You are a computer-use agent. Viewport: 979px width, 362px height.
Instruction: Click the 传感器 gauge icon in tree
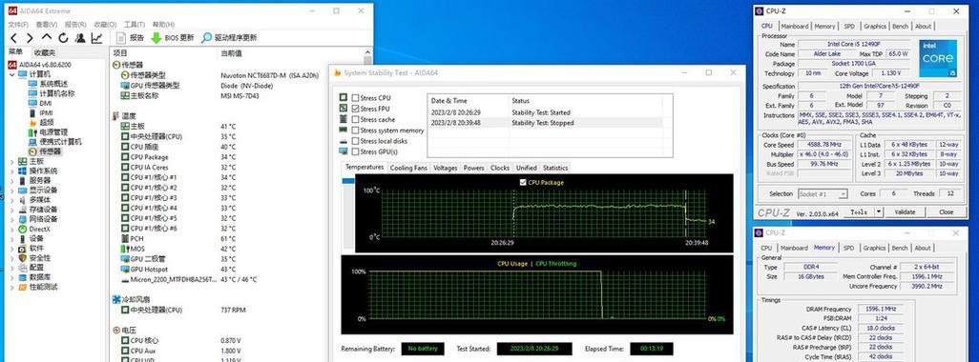tap(33, 151)
